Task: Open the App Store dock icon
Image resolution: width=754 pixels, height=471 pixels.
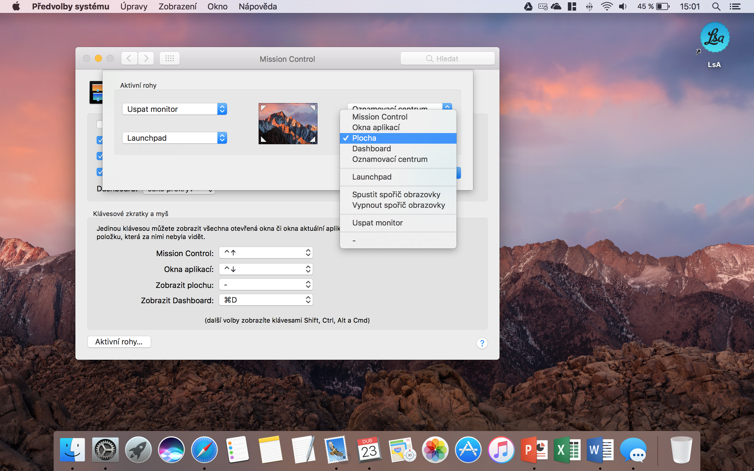Action: coord(468,450)
